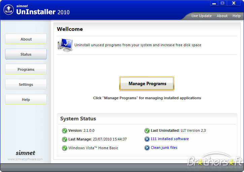The height and width of the screenshot is (172, 244).
Task: Click the Manage Programs button
Action: point(147,83)
